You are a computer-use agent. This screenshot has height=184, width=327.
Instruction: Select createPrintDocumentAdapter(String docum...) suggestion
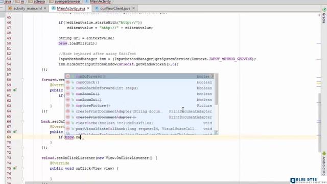coord(139,111)
